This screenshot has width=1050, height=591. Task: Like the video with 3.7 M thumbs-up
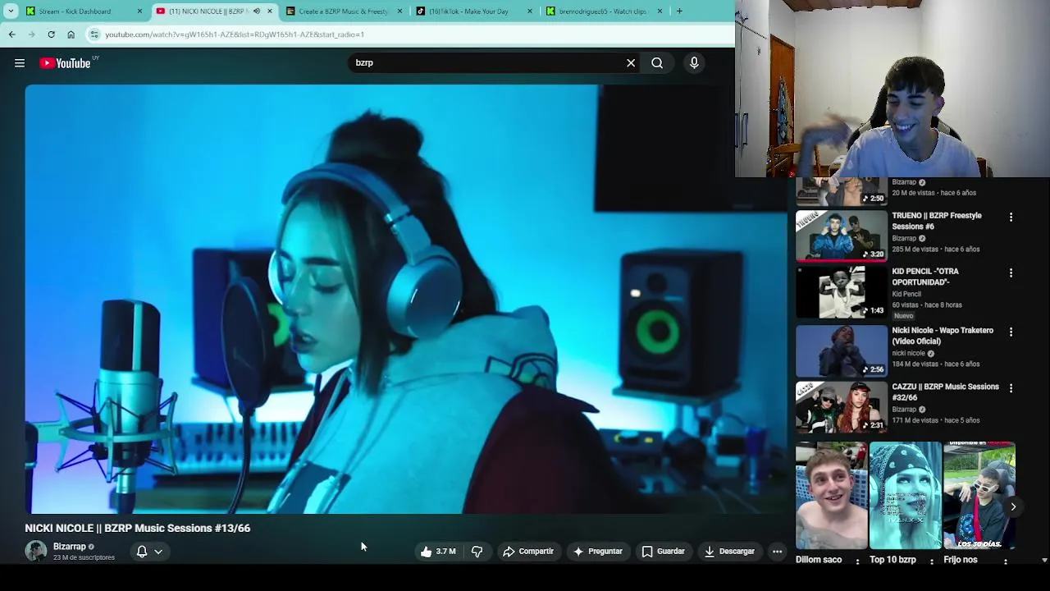[438, 552]
